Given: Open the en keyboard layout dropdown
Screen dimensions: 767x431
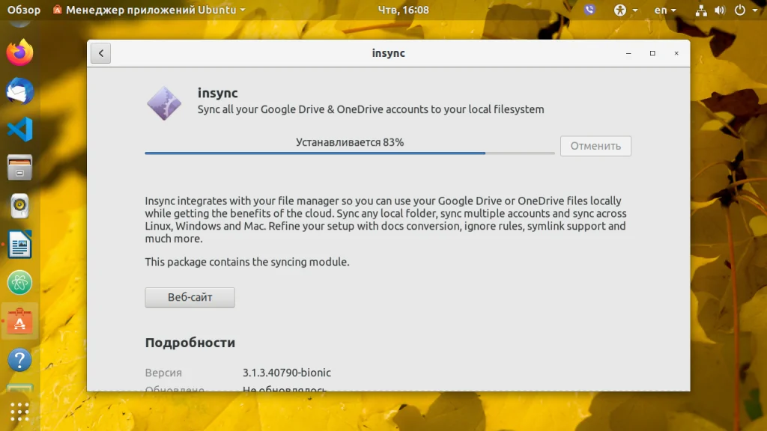Looking at the screenshot, I should (x=664, y=10).
